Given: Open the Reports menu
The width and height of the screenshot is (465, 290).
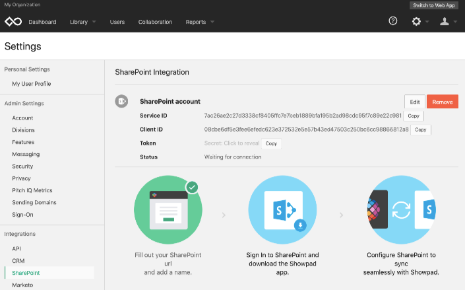Looking at the screenshot, I should [x=196, y=22].
